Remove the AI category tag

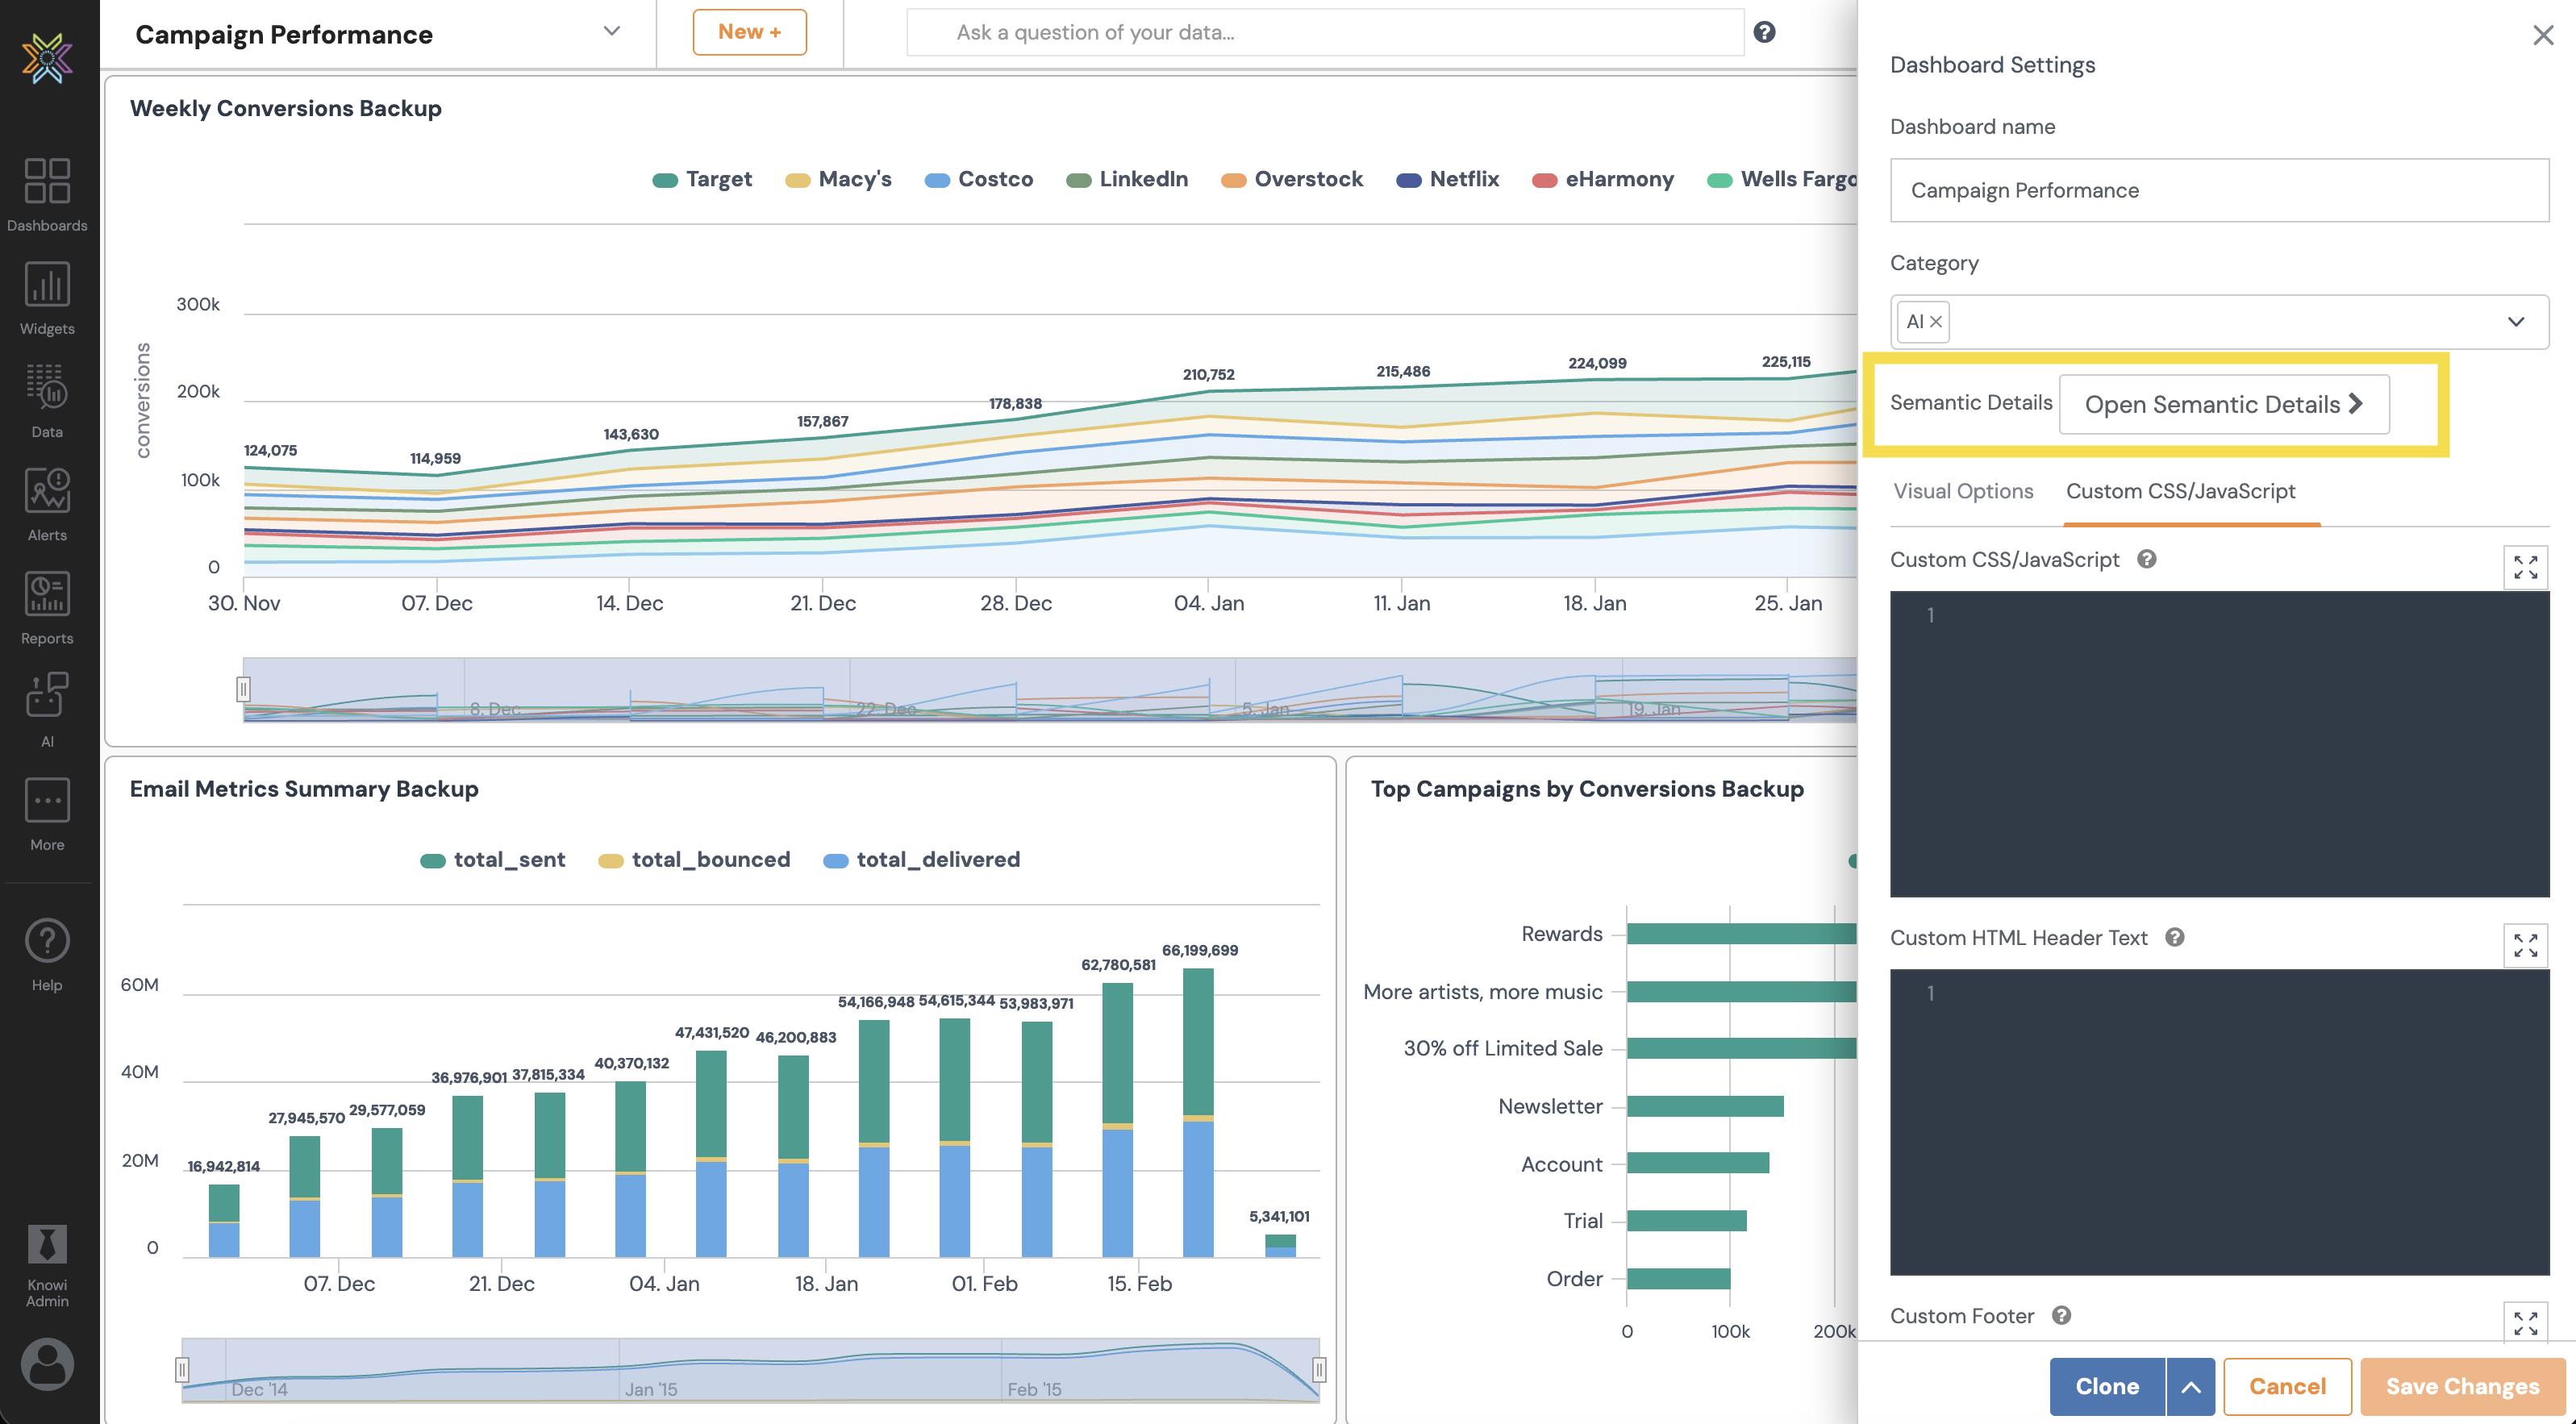[x=1936, y=322]
